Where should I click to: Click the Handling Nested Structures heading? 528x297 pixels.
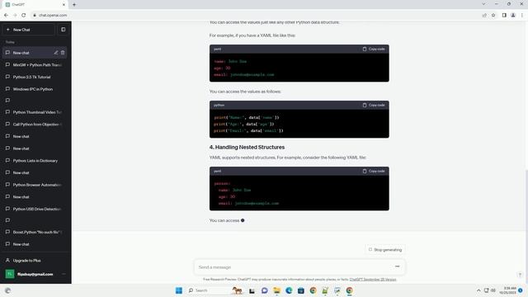click(x=247, y=147)
